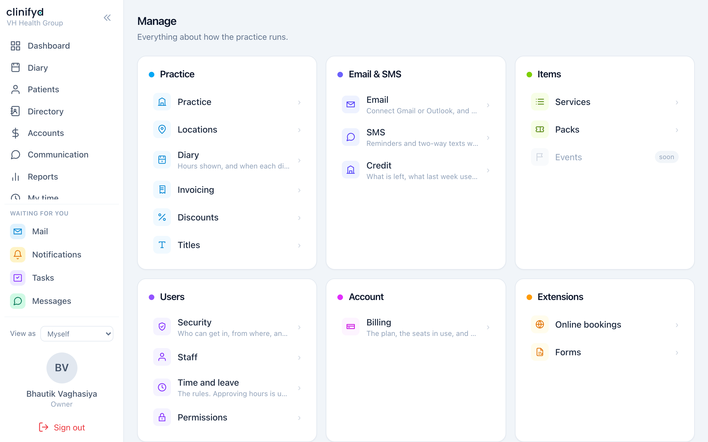Open the View as Myself dropdown
This screenshot has height=442, width=708.
pyautogui.click(x=77, y=334)
